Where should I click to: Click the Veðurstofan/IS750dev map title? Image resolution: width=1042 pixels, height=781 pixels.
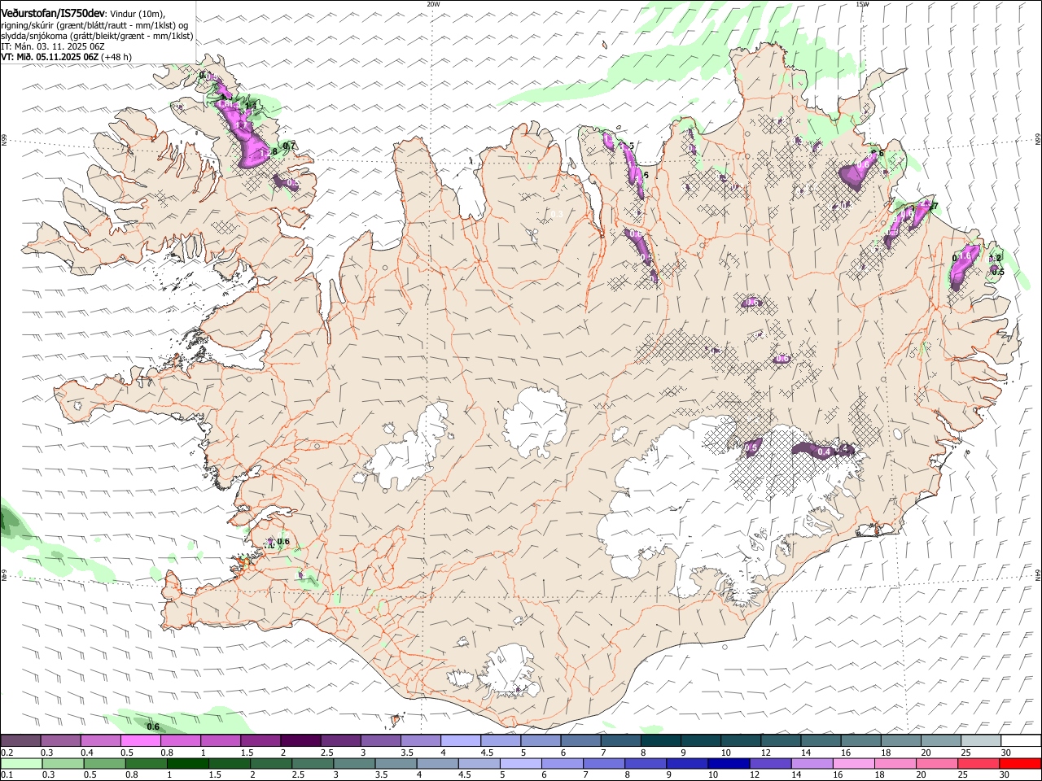tap(52, 13)
